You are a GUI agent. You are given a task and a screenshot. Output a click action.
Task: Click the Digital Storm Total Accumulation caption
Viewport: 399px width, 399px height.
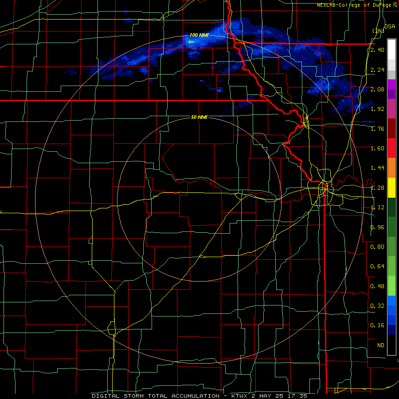pyautogui.click(x=199, y=396)
